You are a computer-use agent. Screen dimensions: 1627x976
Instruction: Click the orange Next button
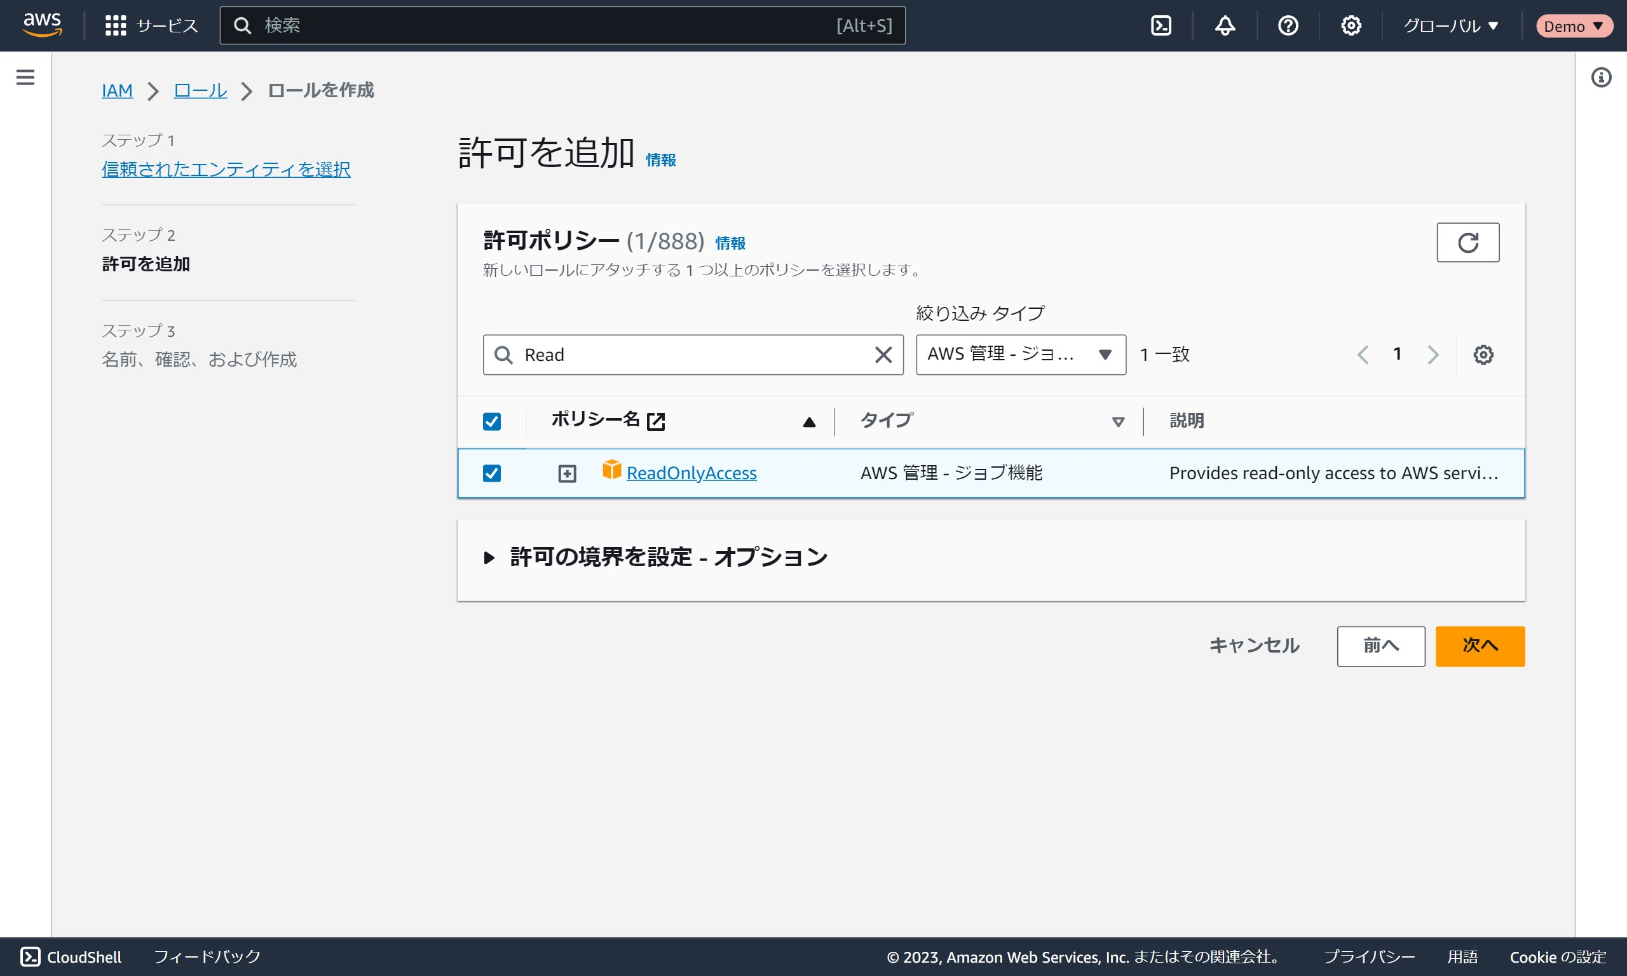[x=1480, y=646]
